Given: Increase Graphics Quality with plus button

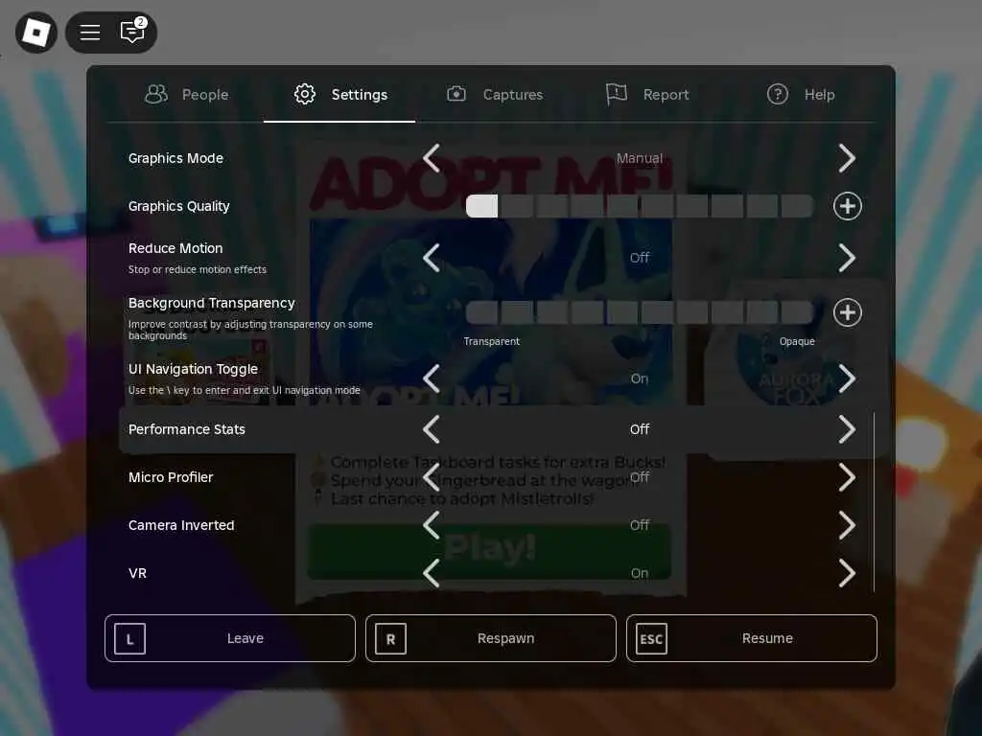Looking at the screenshot, I should click(848, 206).
